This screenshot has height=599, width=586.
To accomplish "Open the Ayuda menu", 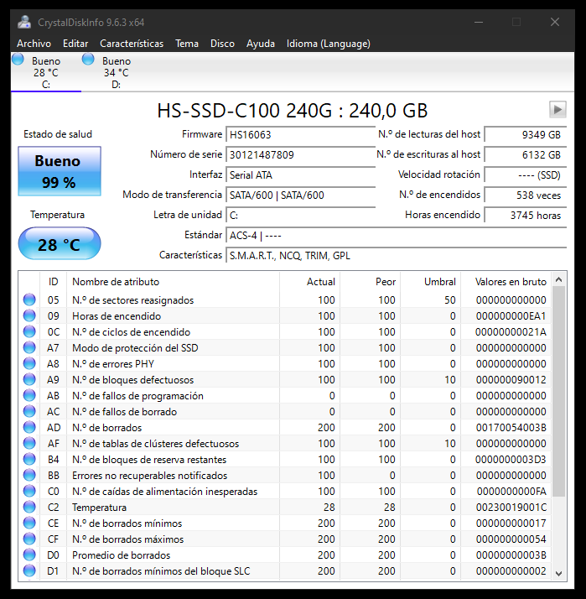I will click(261, 44).
